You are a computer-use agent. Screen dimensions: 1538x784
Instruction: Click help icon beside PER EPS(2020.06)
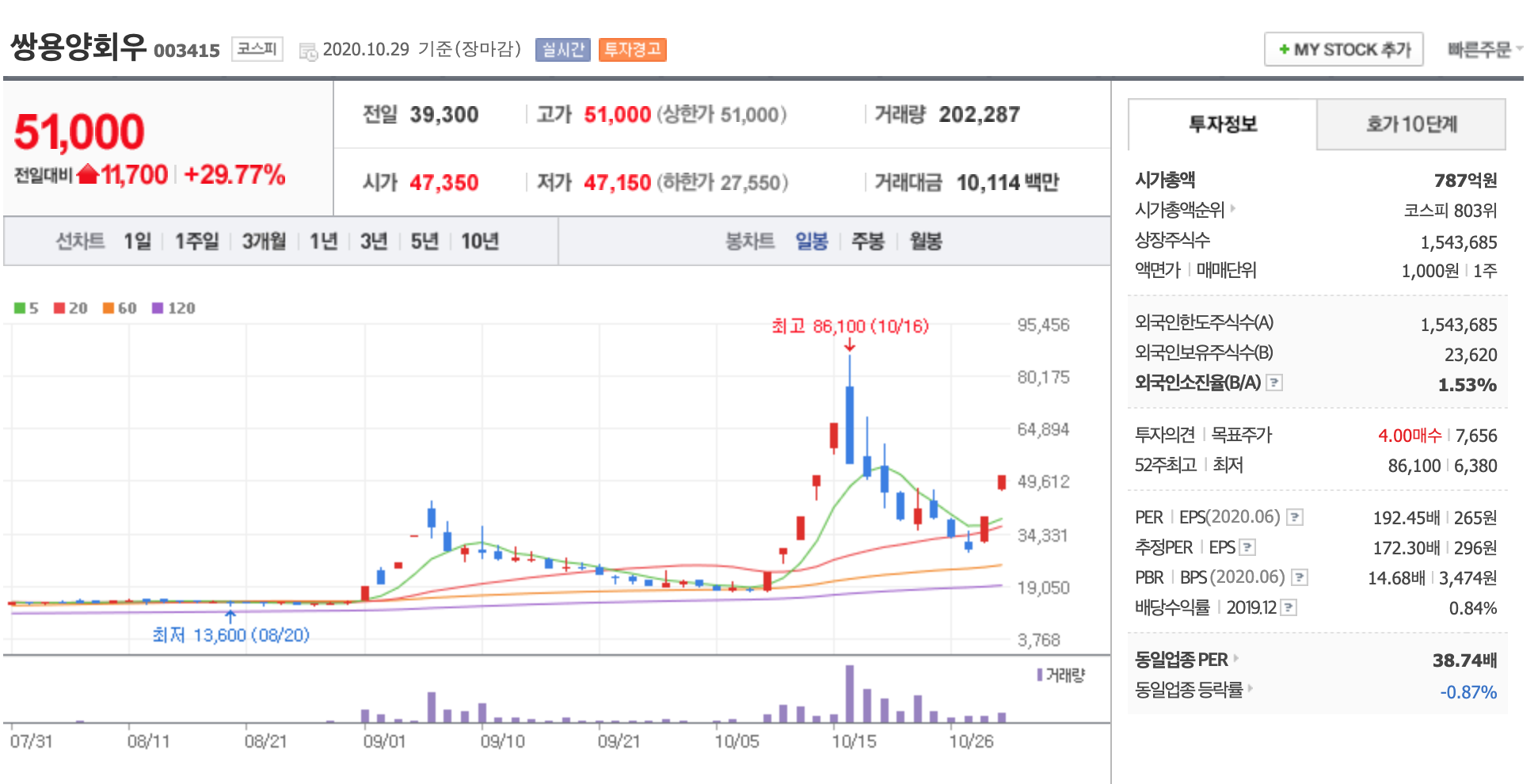pos(1294,517)
